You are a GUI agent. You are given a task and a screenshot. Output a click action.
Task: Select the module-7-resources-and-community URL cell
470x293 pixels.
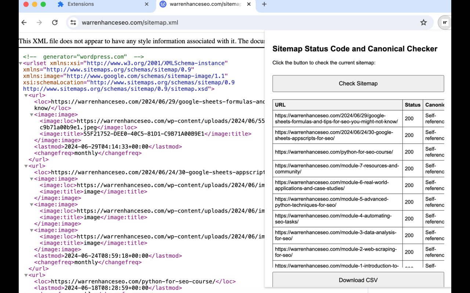[337, 168]
